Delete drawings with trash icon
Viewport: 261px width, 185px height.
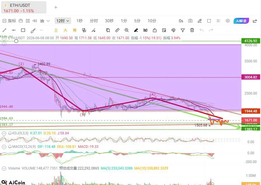(x=192, y=30)
